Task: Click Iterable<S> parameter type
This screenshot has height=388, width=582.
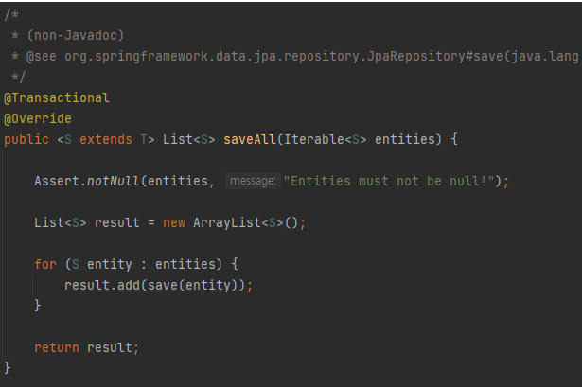Action: (x=326, y=140)
